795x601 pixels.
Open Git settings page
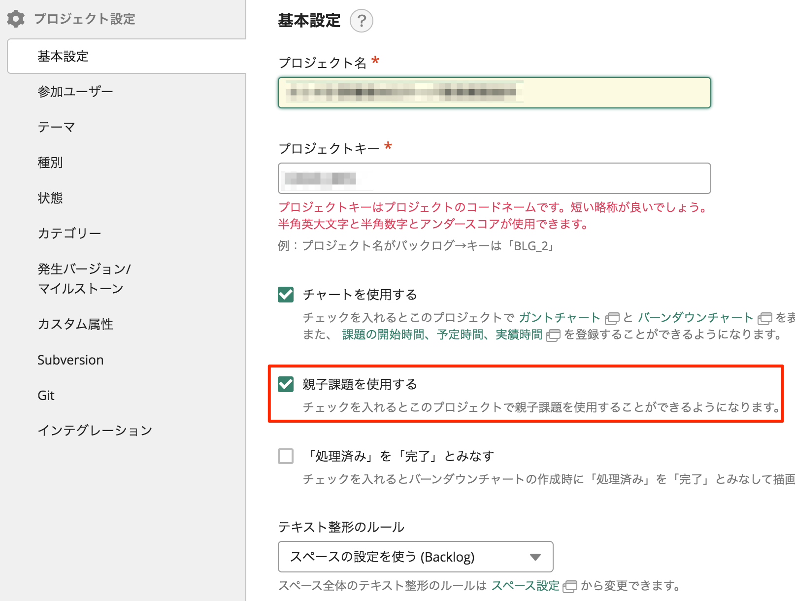click(46, 396)
